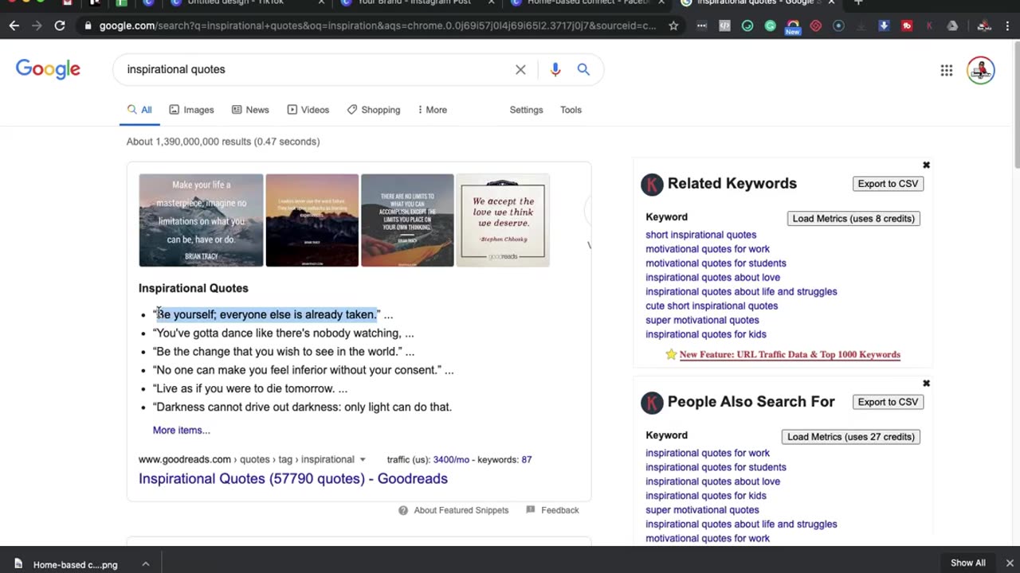Open the red diamond extension icon
Viewport: 1020px width, 573px height.
(x=815, y=25)
